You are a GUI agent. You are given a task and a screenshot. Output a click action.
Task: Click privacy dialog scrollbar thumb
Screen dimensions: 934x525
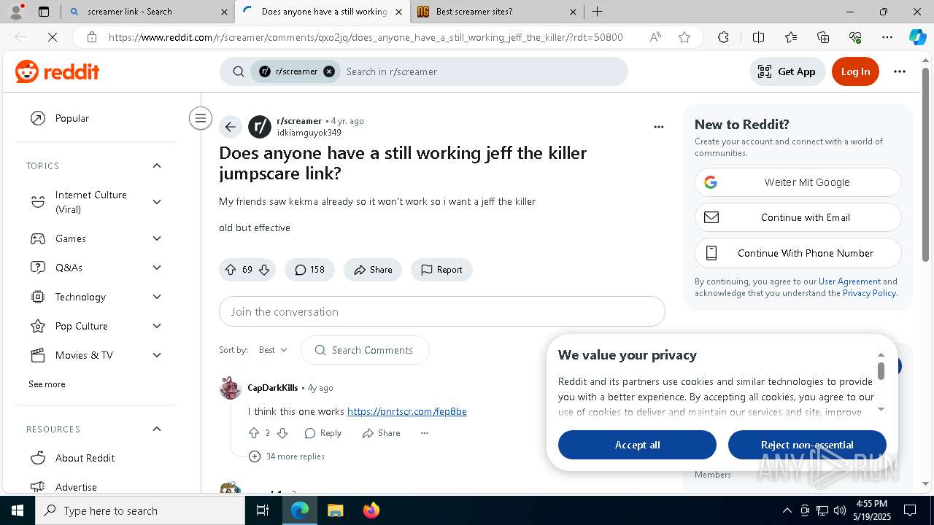pyautogui.click(x=881, y=370)
